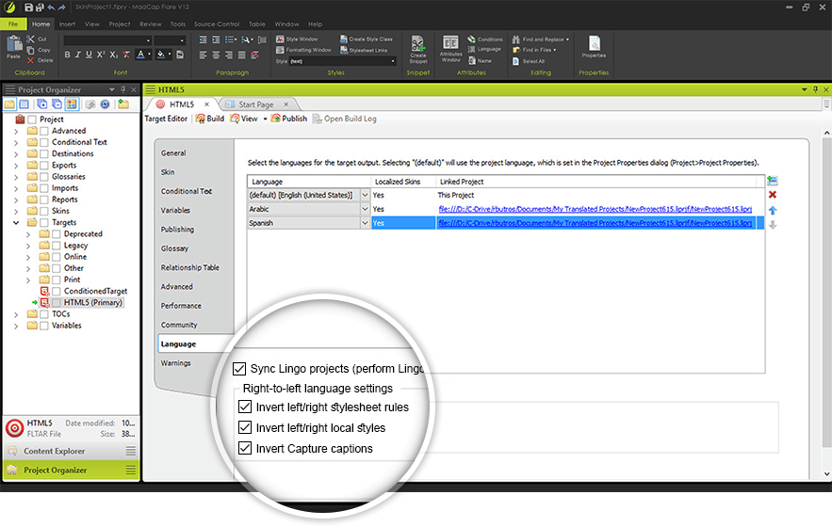Click the Undo arrow in title bar
Viewport: 832px width, 527px height.
point(51,8)
